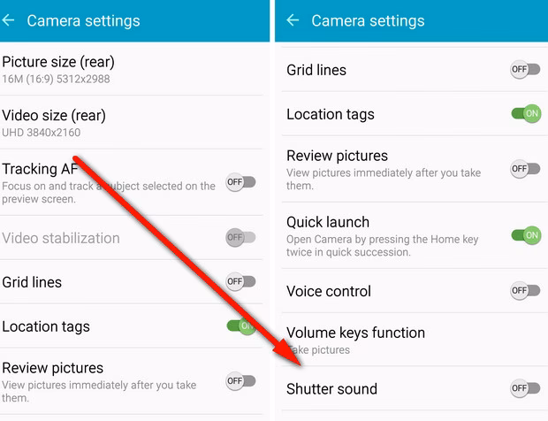This screenshot has height=421, width=548.
Task: Toggle Tracking AF switch on
Action: tap(240, 182)
